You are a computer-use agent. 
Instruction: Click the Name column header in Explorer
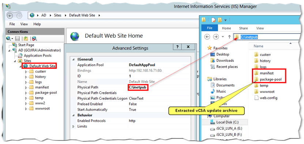coord(258,46)
